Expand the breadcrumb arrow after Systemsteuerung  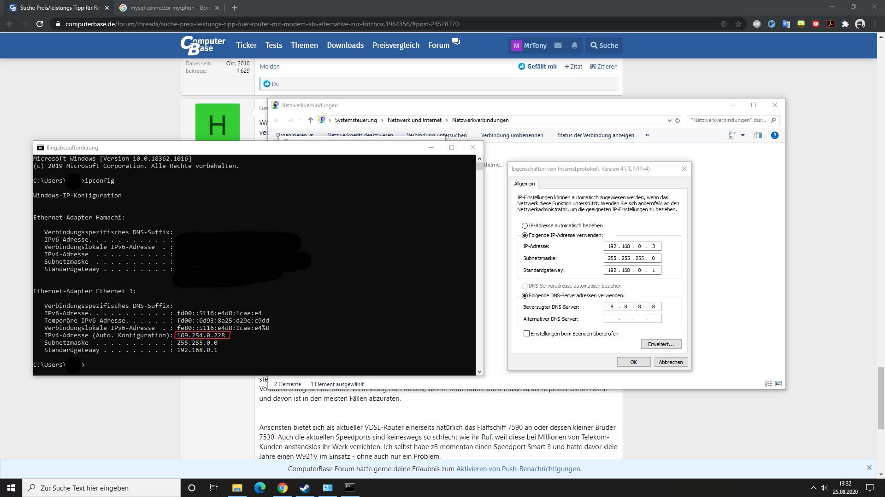(x=382, y=120)
